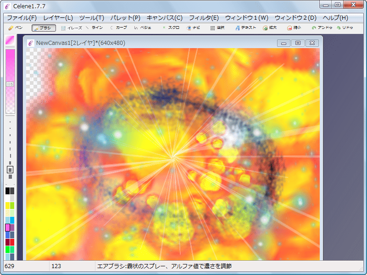Select the ベジェ (Bezier) tool
Viewport: 367px width, 275px height.
point(143,28)
